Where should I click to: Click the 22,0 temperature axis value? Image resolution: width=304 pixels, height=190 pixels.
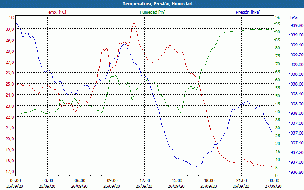point(9,117)
